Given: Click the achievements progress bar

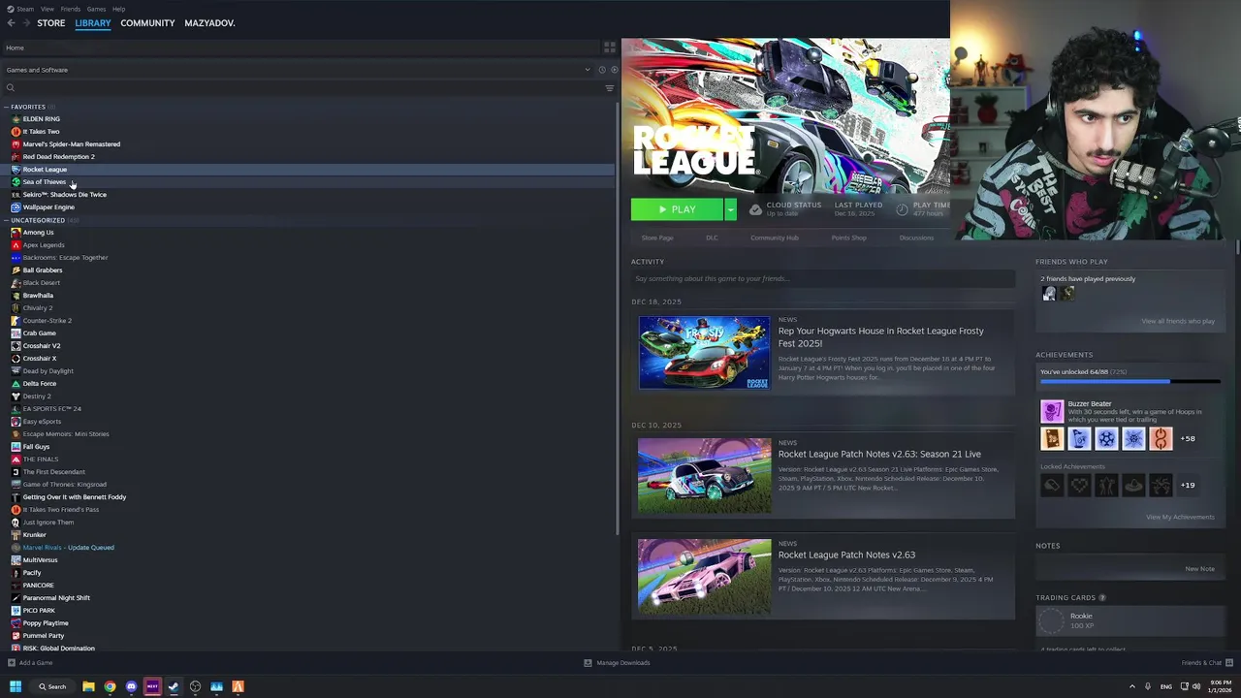Looking at the screenshot, I should (x=1130, y=381).
